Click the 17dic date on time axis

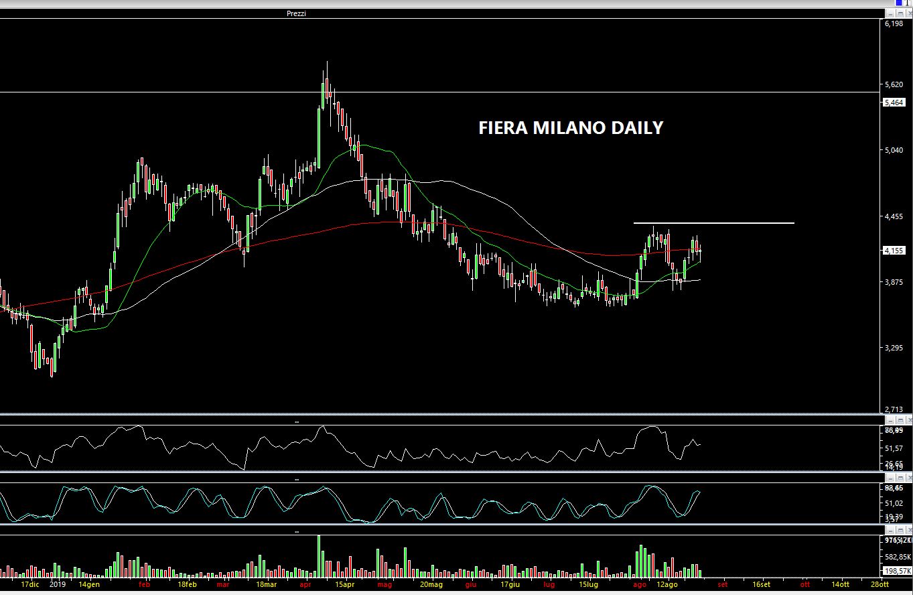click(29, 584)
